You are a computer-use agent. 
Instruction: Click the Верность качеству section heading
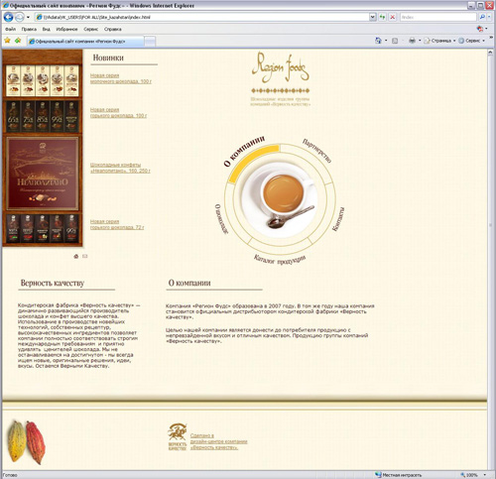pos(53,283)
